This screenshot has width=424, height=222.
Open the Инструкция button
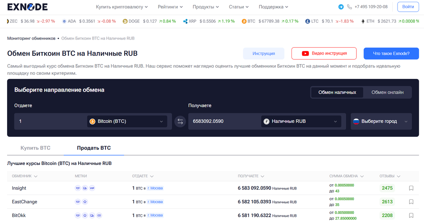point(264,54)
